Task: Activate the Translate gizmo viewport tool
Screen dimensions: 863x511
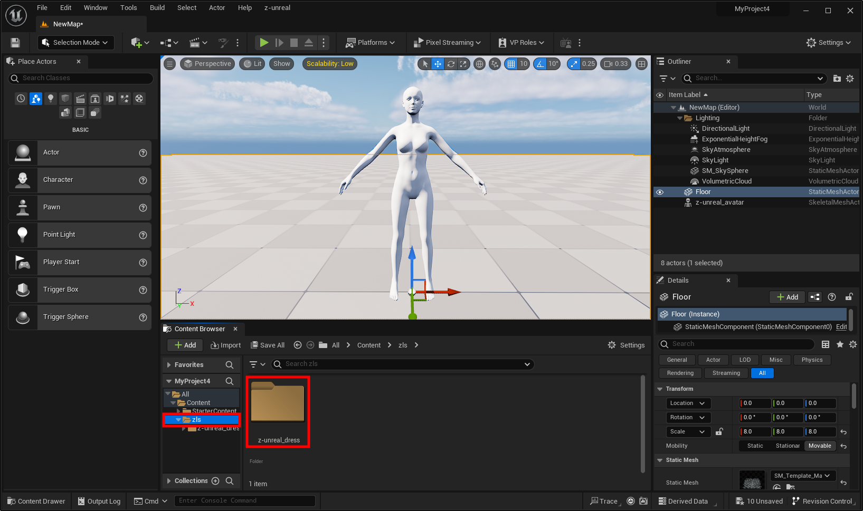Action: click(438, 64)
